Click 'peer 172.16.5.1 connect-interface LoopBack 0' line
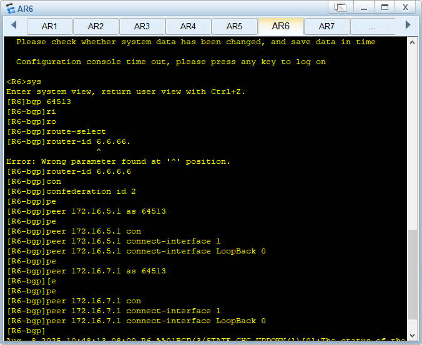Viewport: 422px width, 345px height. (136, 251)
